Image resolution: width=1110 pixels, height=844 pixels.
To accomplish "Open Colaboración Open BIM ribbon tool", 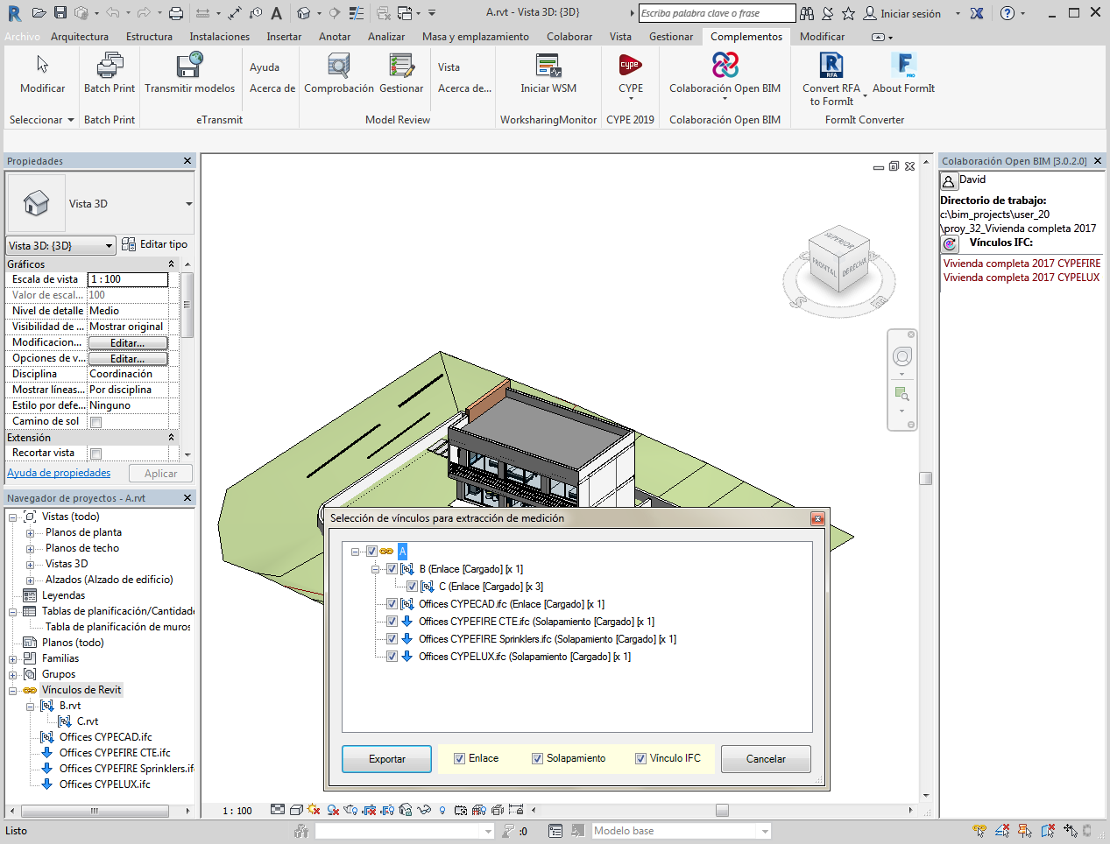I will pos(725,75).
